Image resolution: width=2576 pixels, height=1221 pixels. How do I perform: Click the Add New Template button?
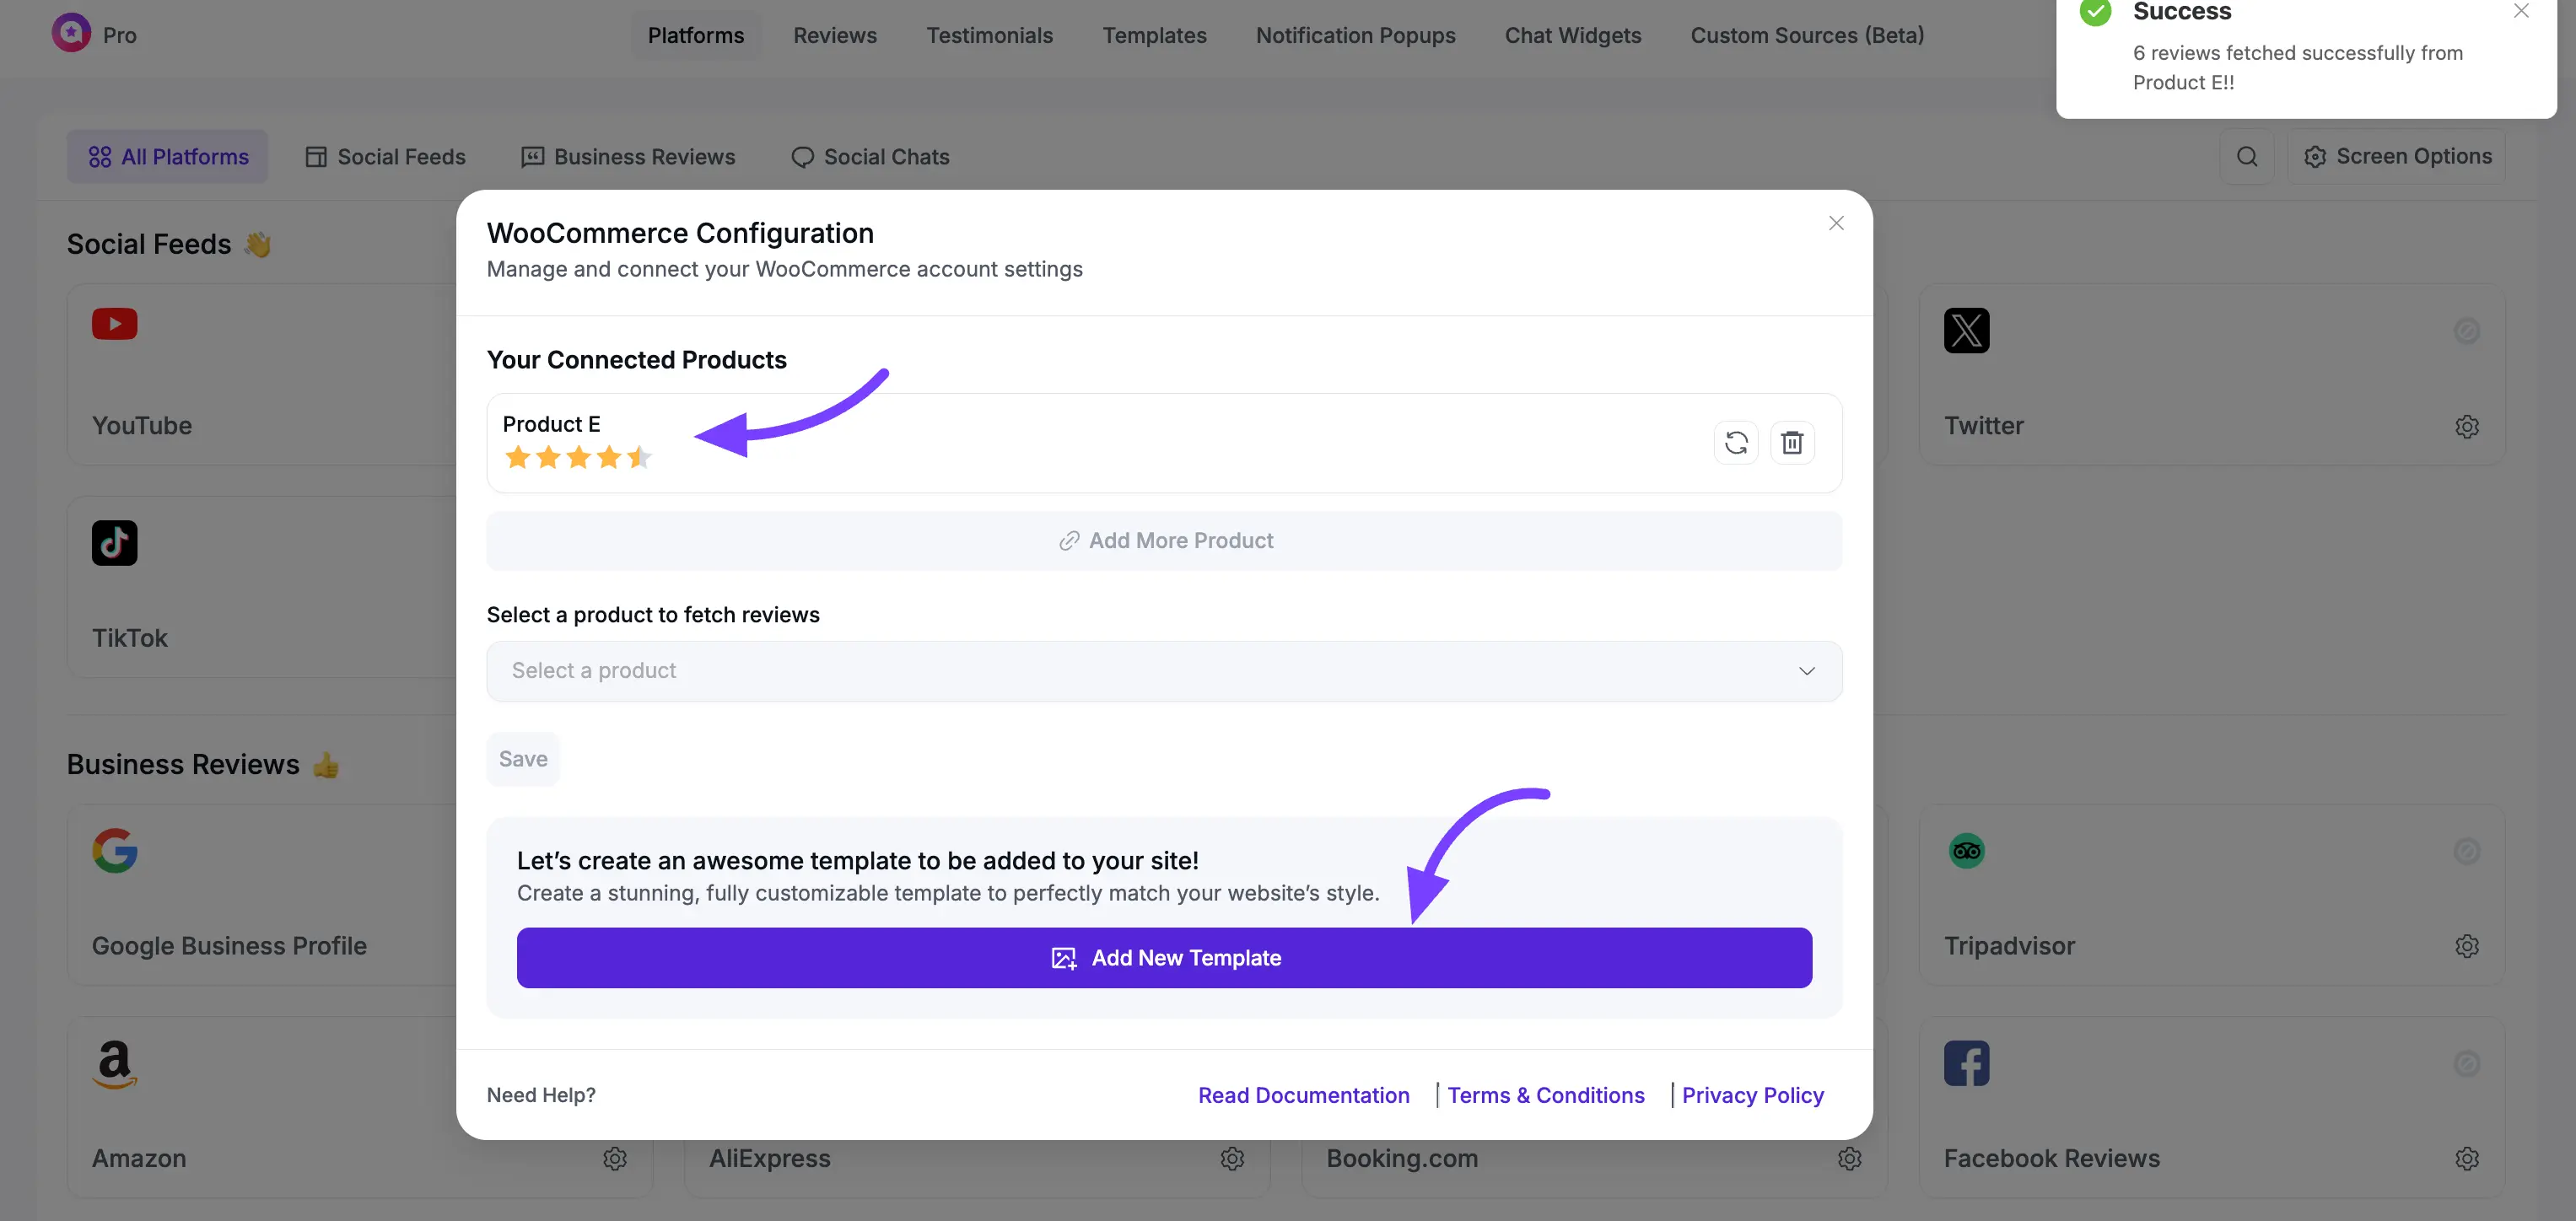point(1163,958)
